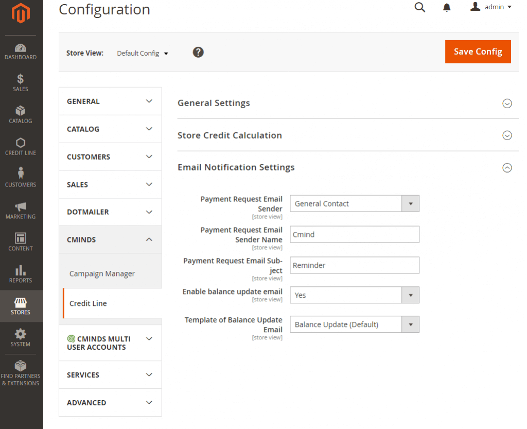This screenshot has height=429, width=527.
Task: Open the notifications bell
Action: [447, 7]
